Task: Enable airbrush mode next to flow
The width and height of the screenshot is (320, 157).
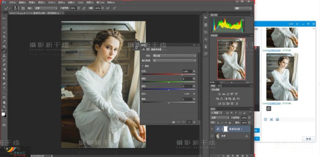Action: coord(108,8)
